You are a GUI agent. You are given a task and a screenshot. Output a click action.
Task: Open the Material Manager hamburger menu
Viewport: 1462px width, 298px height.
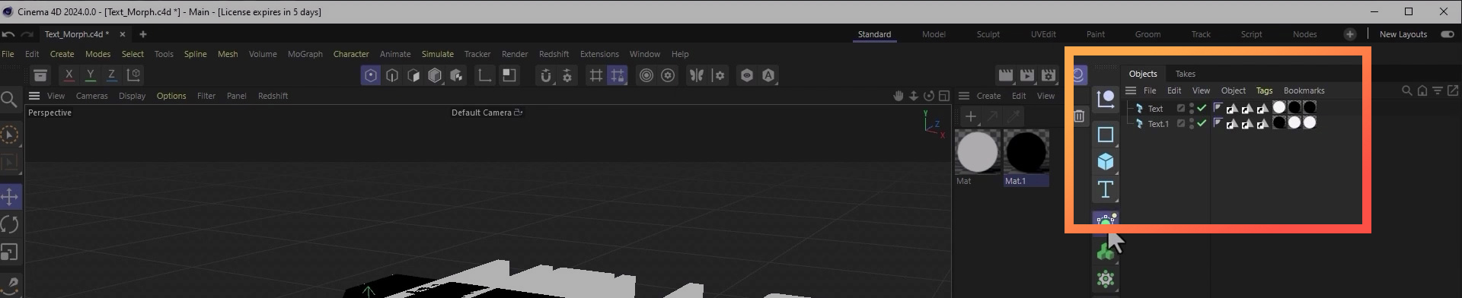[x=964, y=96]
